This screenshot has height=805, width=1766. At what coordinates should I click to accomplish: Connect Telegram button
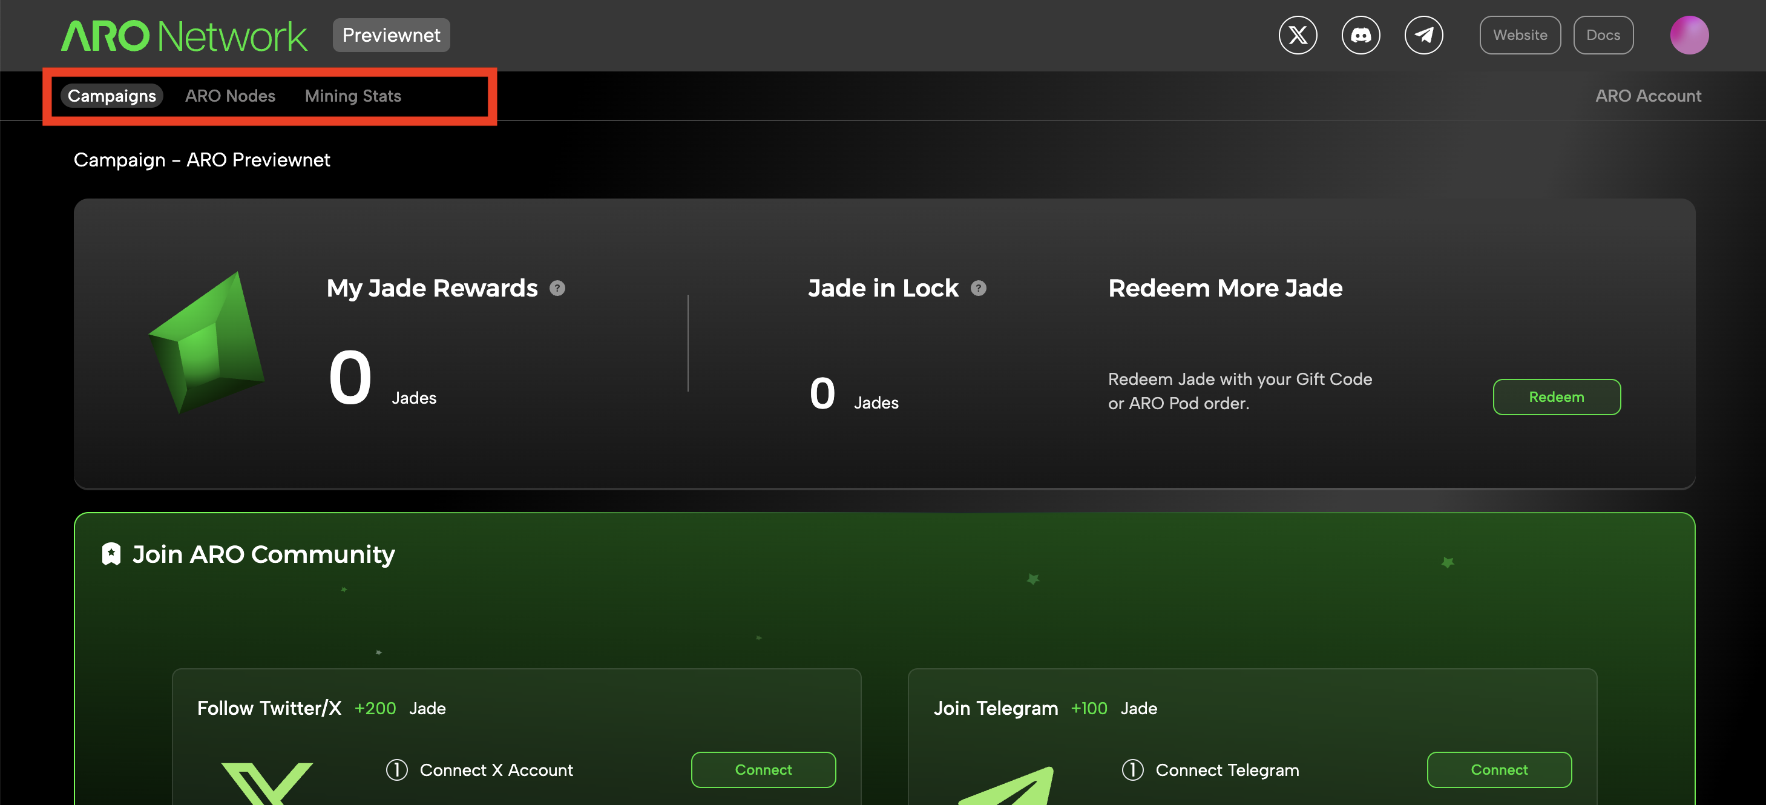[1499, 770]
